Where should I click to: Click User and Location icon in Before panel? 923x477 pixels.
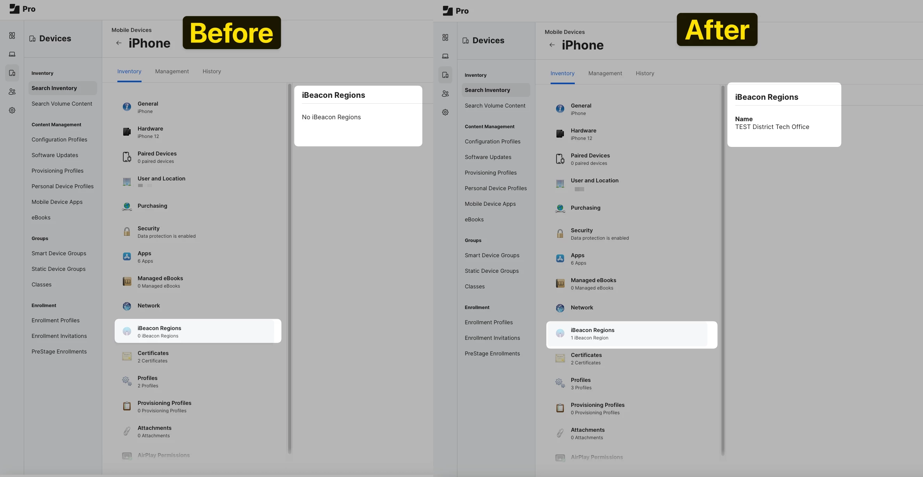pyautogui.click(x=127, y=182)
